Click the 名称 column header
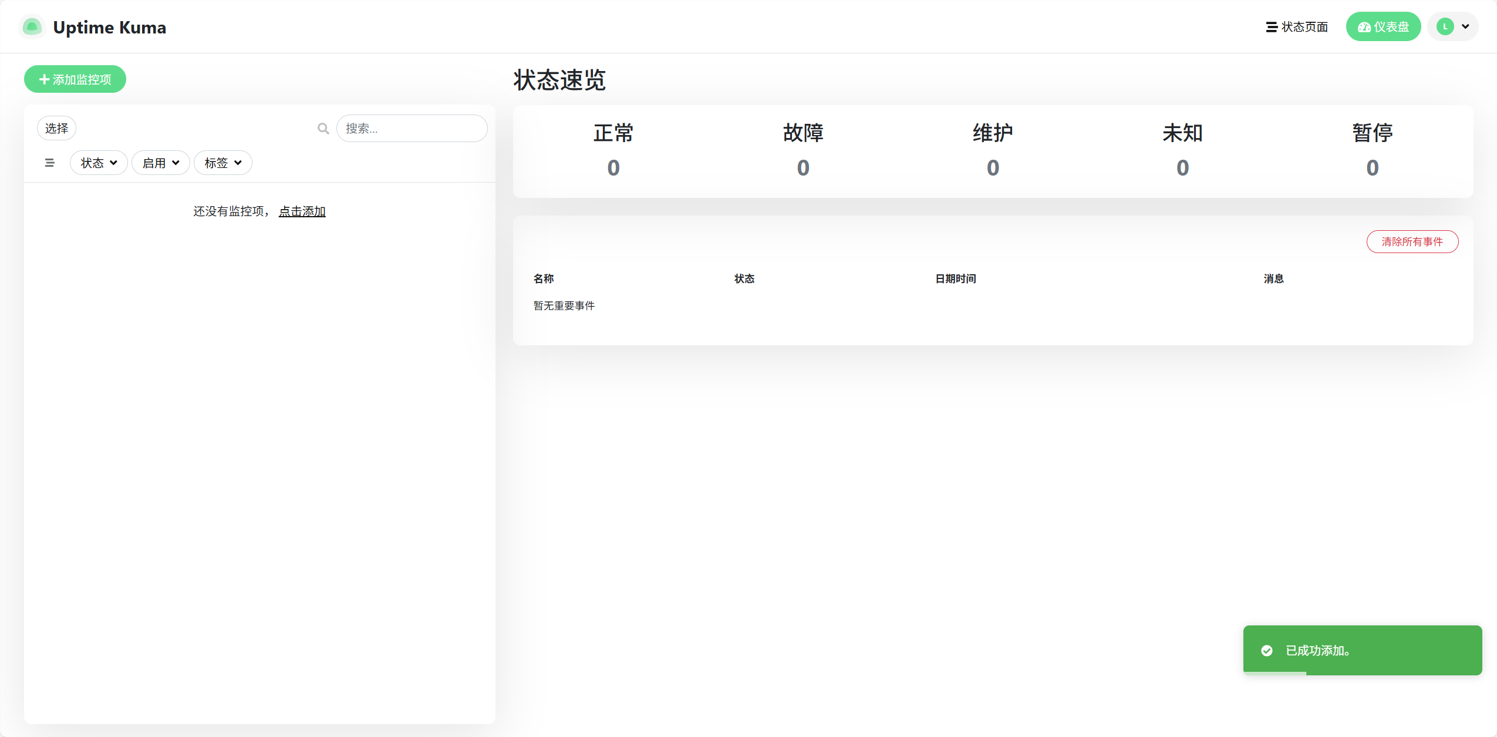Image resolution: width=1497 pixels, height=737 pixels. coord(543,278)
